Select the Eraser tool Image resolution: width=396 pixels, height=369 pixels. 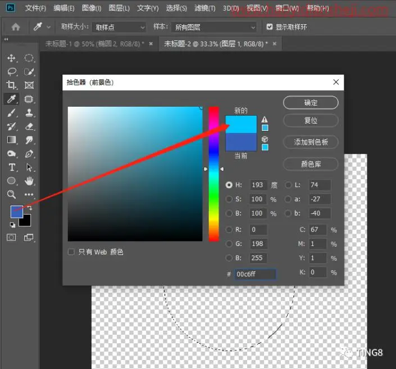pos(29,126)
